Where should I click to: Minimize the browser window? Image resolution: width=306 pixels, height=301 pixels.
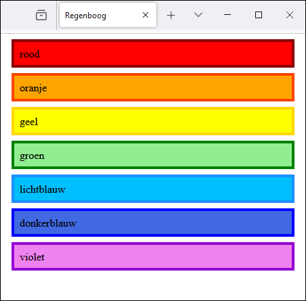(x=227, y=15)
